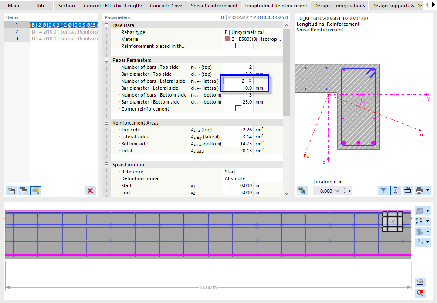Click the lateral bars count spinner
Screen dimensions: 437x303
coord(250,81)
